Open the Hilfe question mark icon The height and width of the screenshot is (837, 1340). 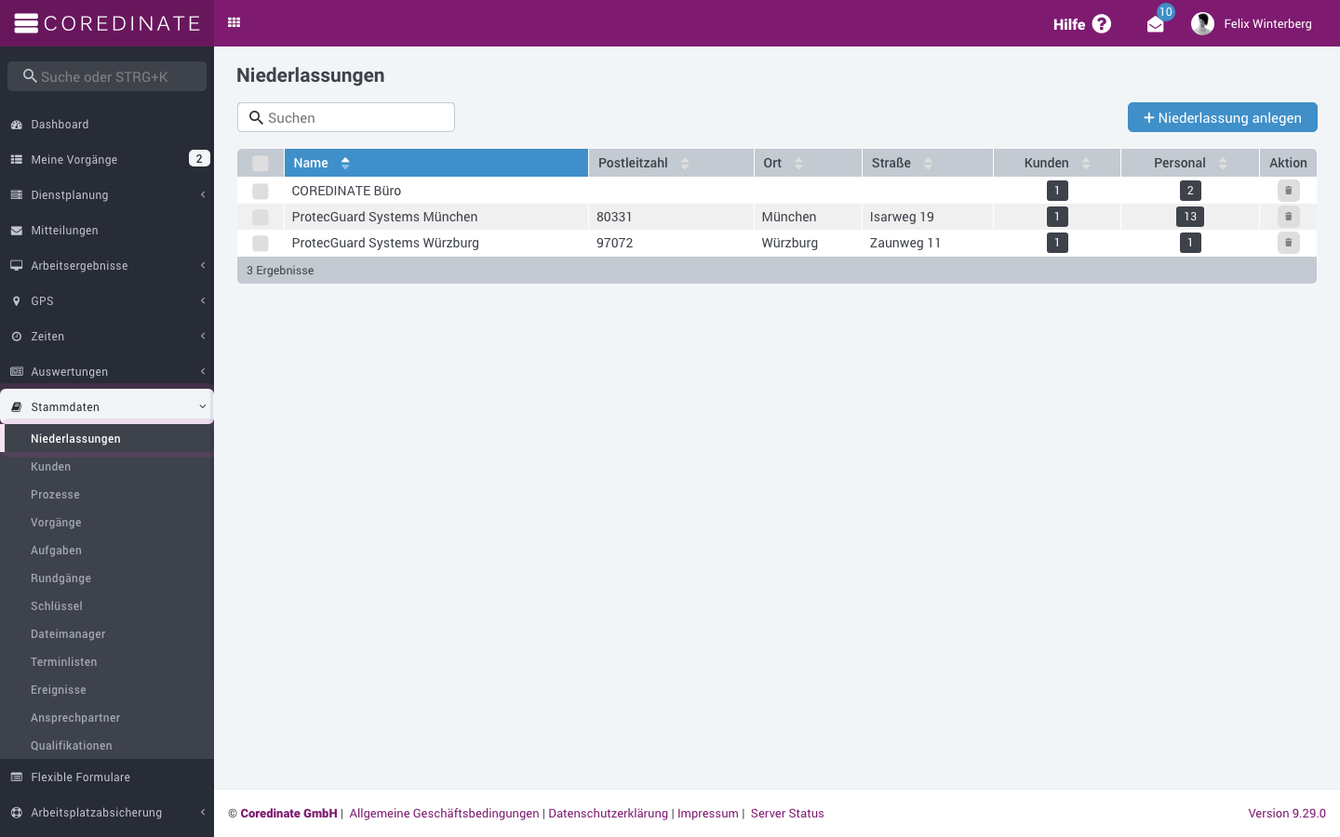point(1102,24)
